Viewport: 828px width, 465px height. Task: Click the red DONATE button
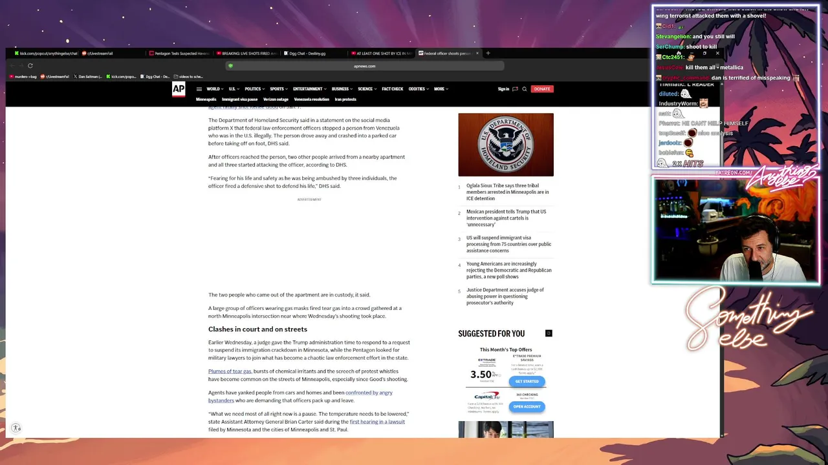[542, 89]
